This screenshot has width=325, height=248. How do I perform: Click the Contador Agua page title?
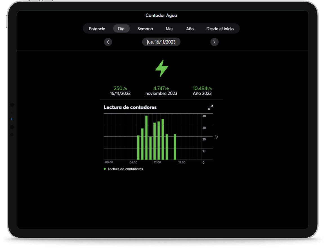(x=161, y=15)
